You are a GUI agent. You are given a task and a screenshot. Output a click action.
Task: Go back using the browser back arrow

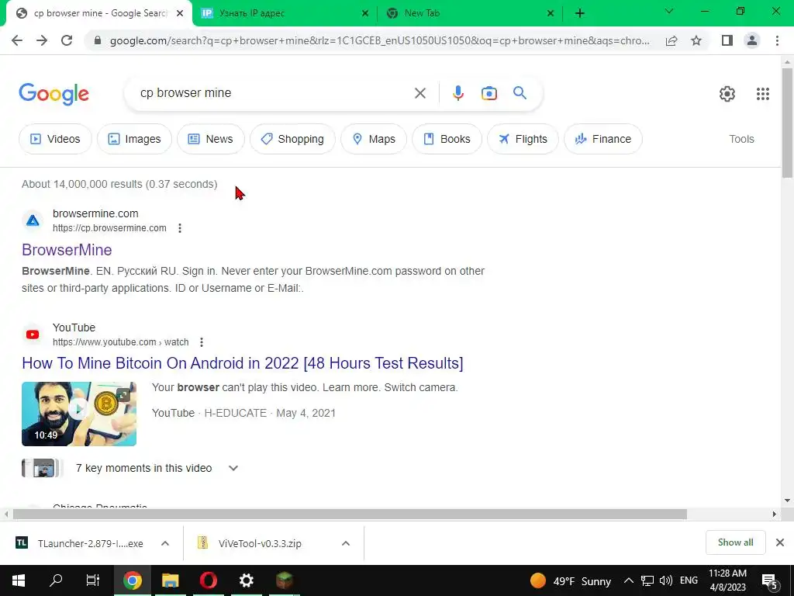point(17,40)
